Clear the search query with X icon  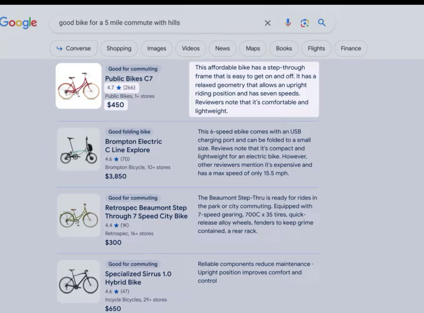point(267,23)
